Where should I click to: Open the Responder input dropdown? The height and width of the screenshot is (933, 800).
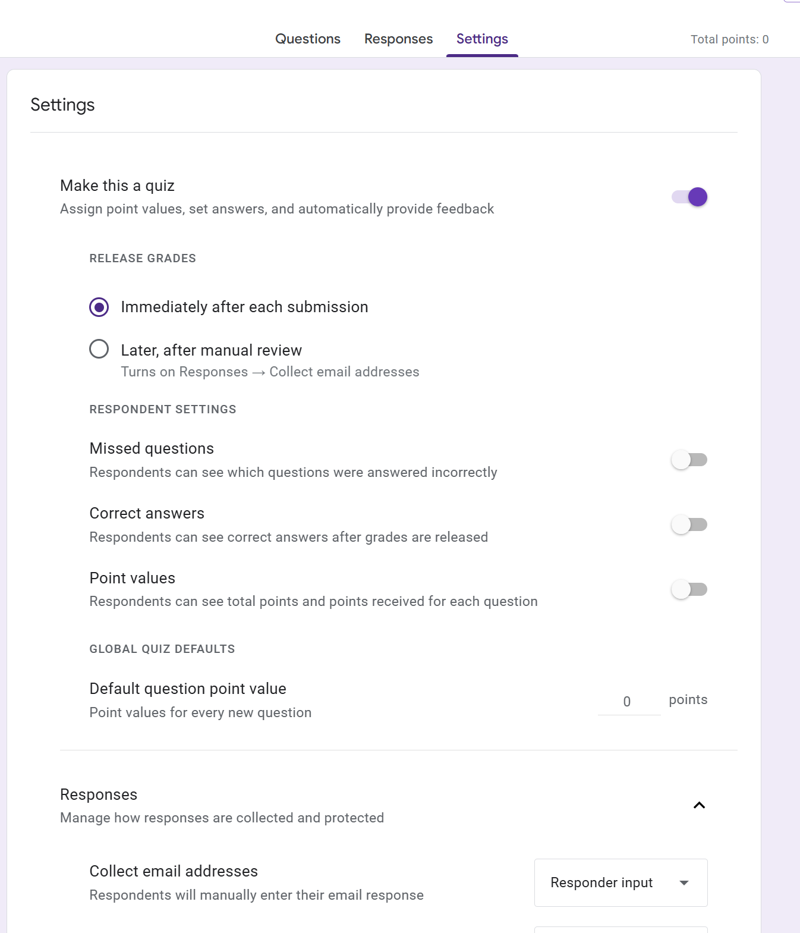[x=621, y=882]
